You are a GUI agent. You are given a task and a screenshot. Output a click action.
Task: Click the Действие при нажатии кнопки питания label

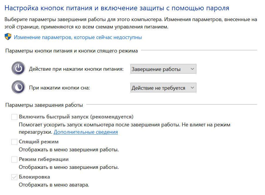tap(76, 69)
